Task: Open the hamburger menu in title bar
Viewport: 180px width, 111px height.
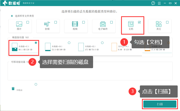Action: click(159, 3)
